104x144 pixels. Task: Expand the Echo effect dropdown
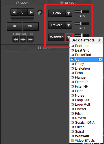click(69, 13)
